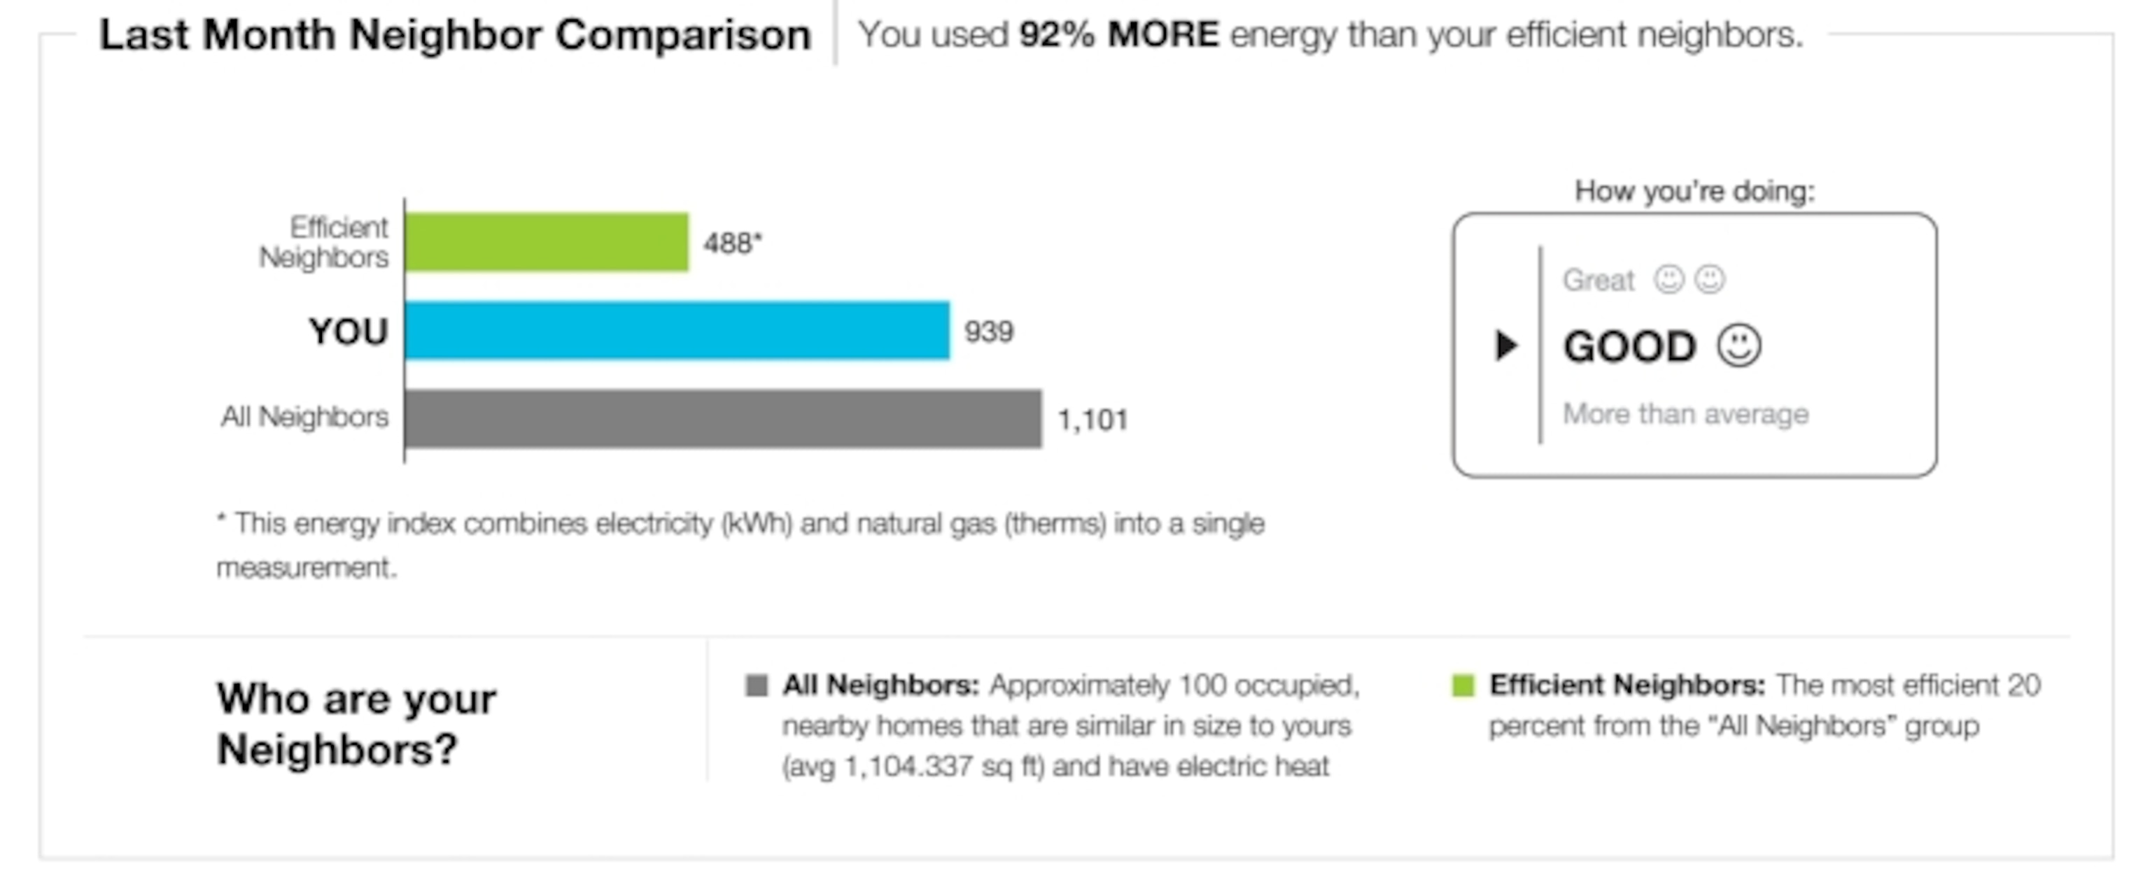2150x882 pixels.
Task: Click the smiley face next to GOOD
Action: pyautogui.click(x=1739, y=346)
